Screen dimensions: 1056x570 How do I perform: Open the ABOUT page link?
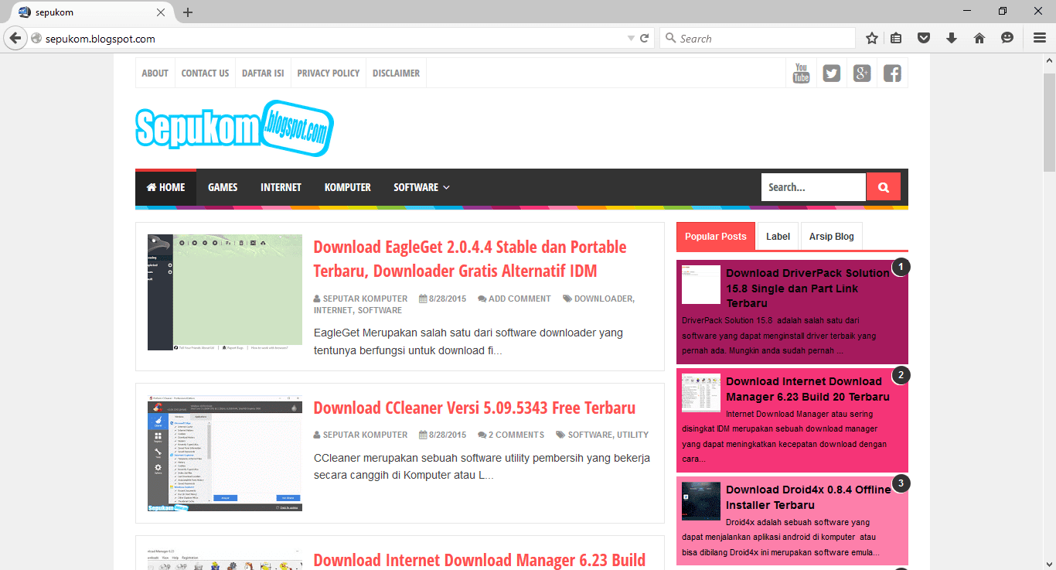coord(155,73)
